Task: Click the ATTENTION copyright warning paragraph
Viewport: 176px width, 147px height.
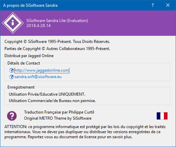Action: (85, 132)
